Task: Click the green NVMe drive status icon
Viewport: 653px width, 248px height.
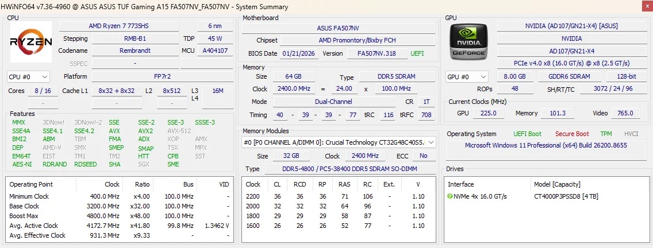Action: (450, 196)
